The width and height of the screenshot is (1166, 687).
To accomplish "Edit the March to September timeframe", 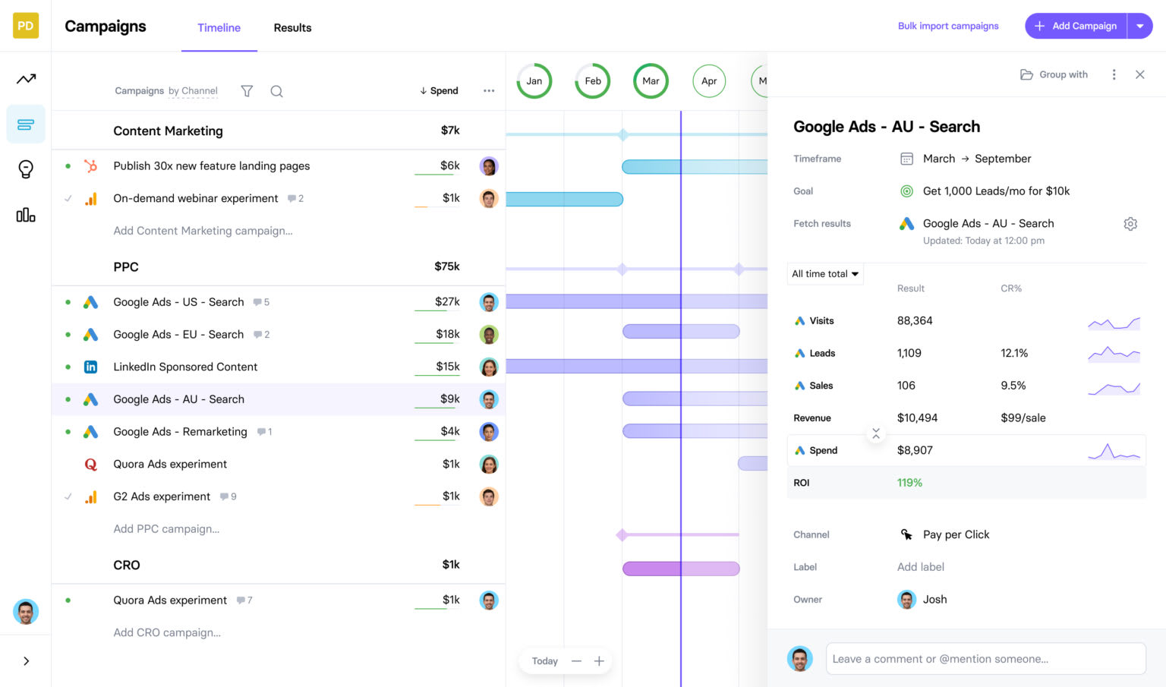I will [976, 159].
